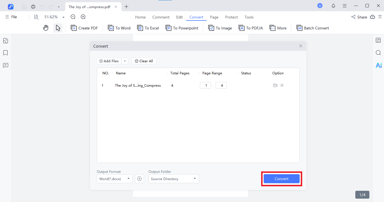Viewport: 384px width, 202px height.
Task: Open the search sidebar
Action: [378, 52]
